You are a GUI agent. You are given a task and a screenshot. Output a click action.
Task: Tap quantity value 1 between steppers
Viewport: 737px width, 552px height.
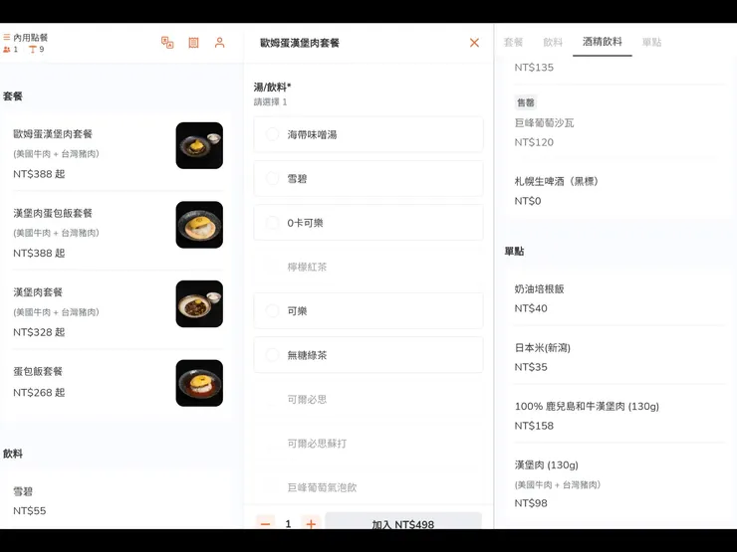[x=288, y=523]
